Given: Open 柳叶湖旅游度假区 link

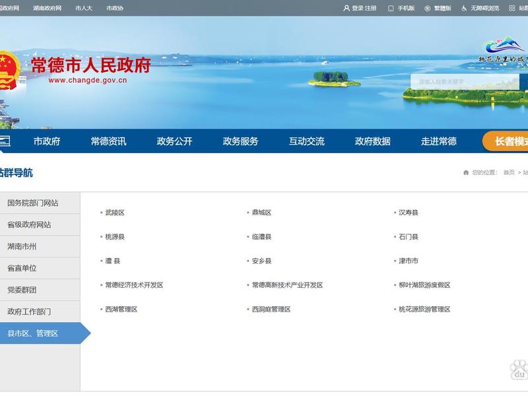Looking at the screenshot, I should [x=424, y=285].
